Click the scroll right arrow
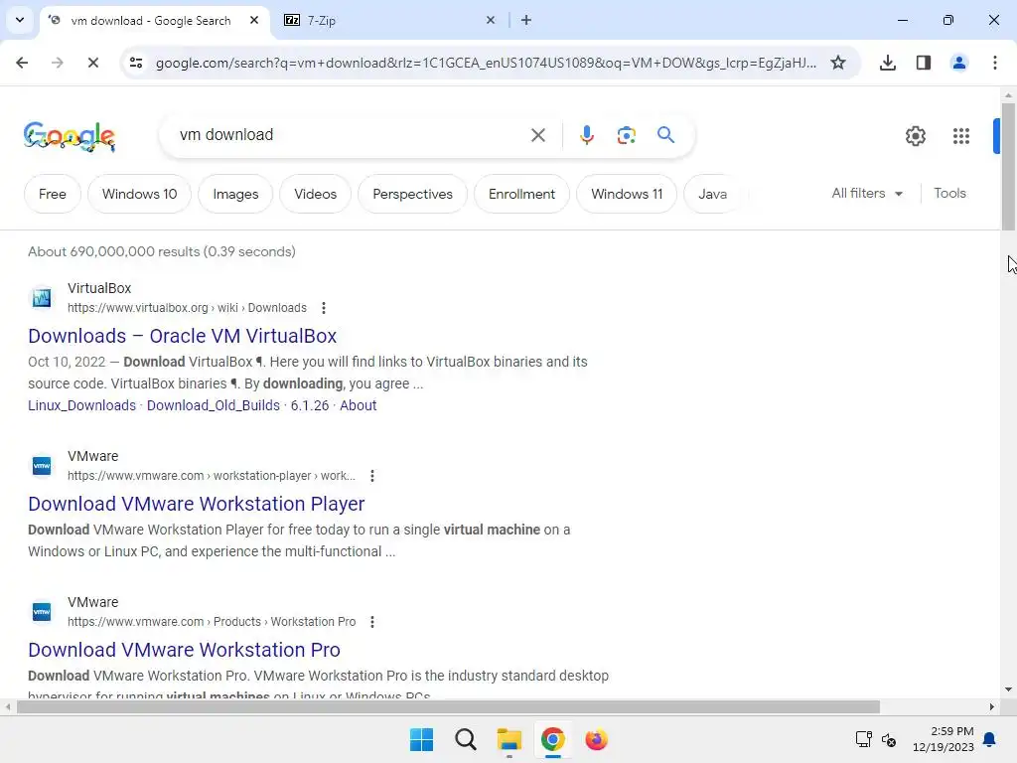The width and height of the screenshot is (1017, 763). [x=992, y=707]
